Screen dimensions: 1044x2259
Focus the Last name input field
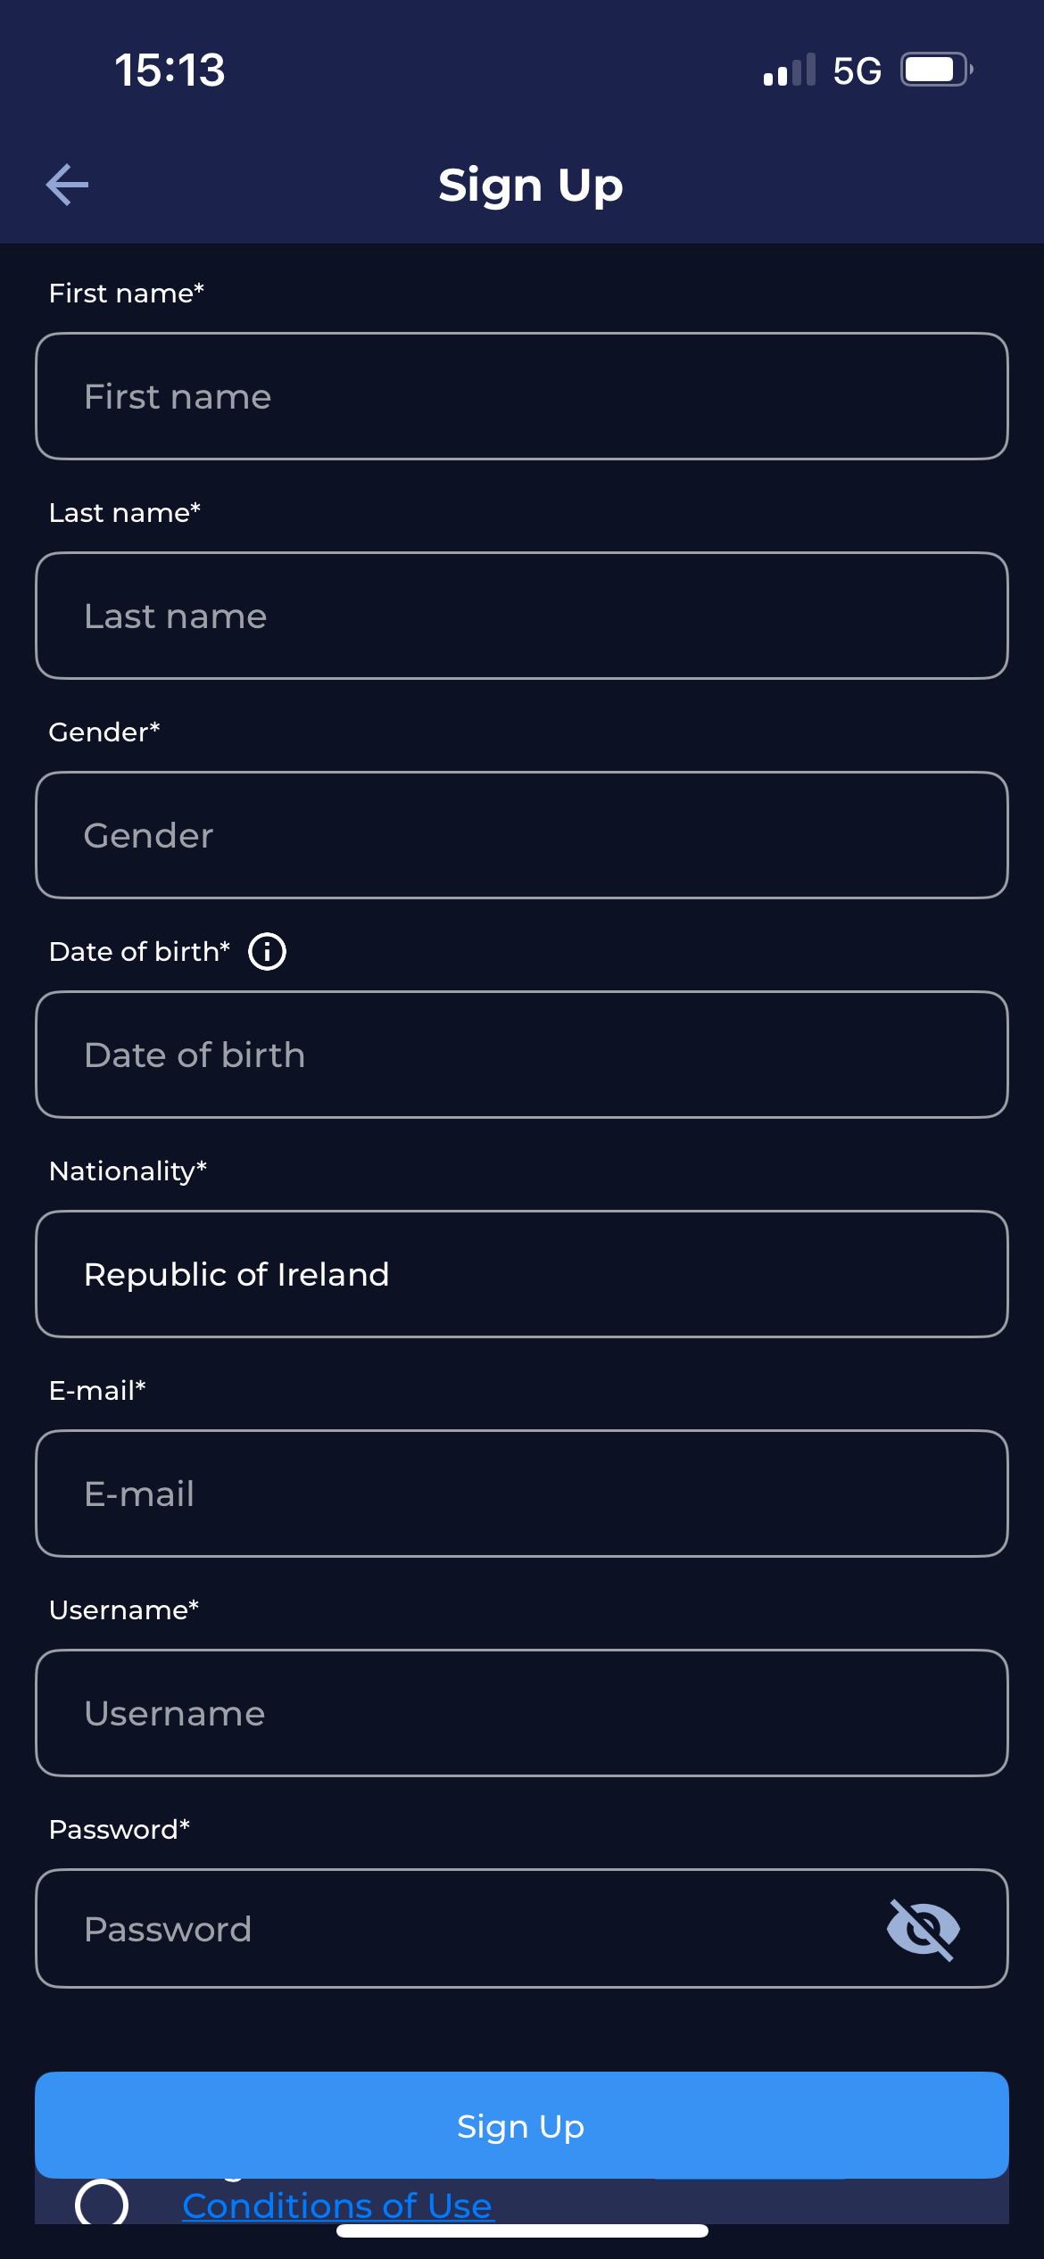[x=521, y=616]
